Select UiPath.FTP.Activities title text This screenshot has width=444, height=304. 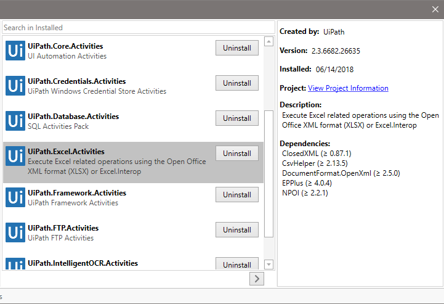63,228
